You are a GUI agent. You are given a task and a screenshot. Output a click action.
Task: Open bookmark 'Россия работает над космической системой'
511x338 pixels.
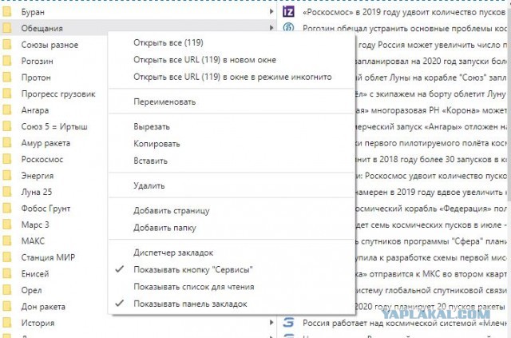tap(405, 323)
